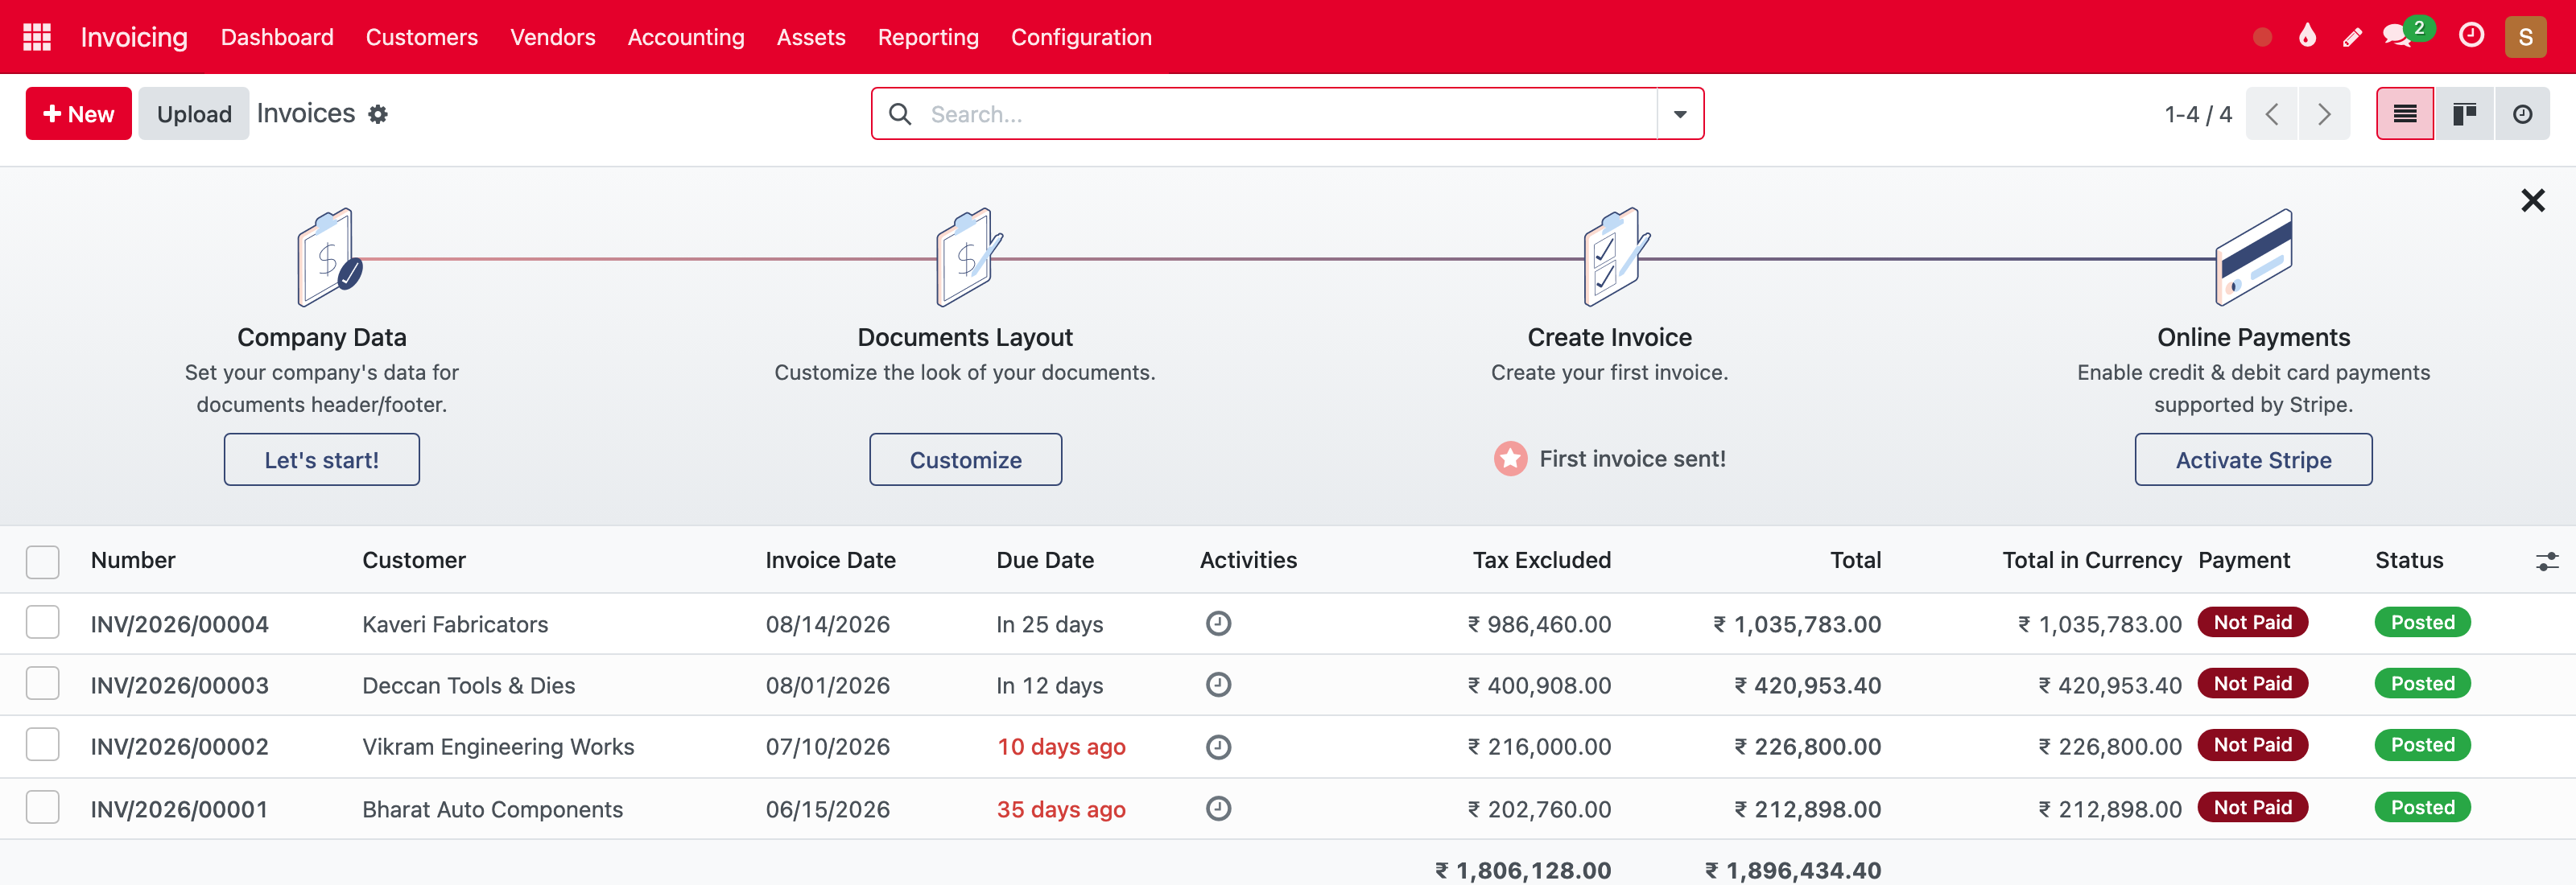
Task: Sort by Number column header
Action: (x=133, y=561)
